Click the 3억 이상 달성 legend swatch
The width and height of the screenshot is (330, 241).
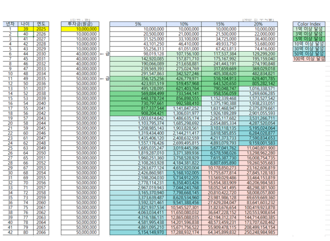click(x=309, y=34)
